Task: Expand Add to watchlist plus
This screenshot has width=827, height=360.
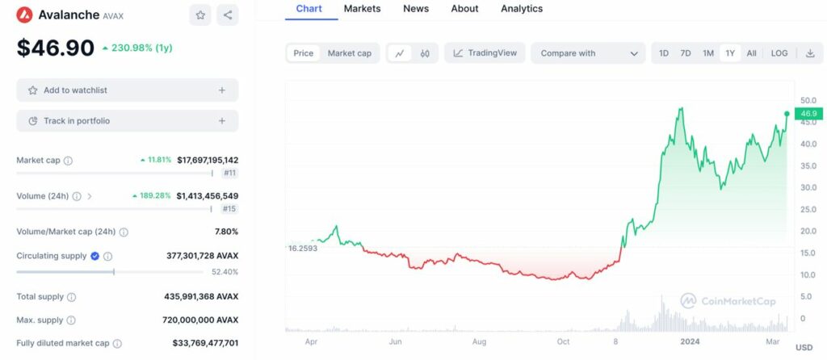Action: [222, 90]
